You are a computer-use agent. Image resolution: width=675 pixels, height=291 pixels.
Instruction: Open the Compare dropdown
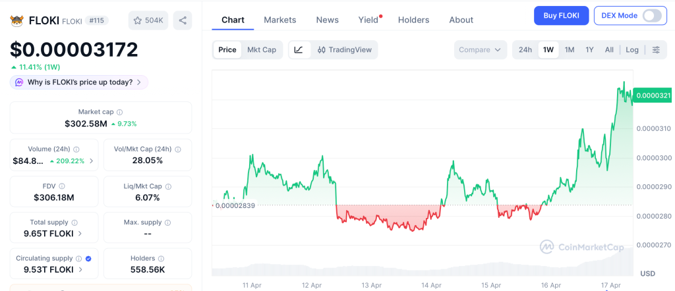coord(480,50)
